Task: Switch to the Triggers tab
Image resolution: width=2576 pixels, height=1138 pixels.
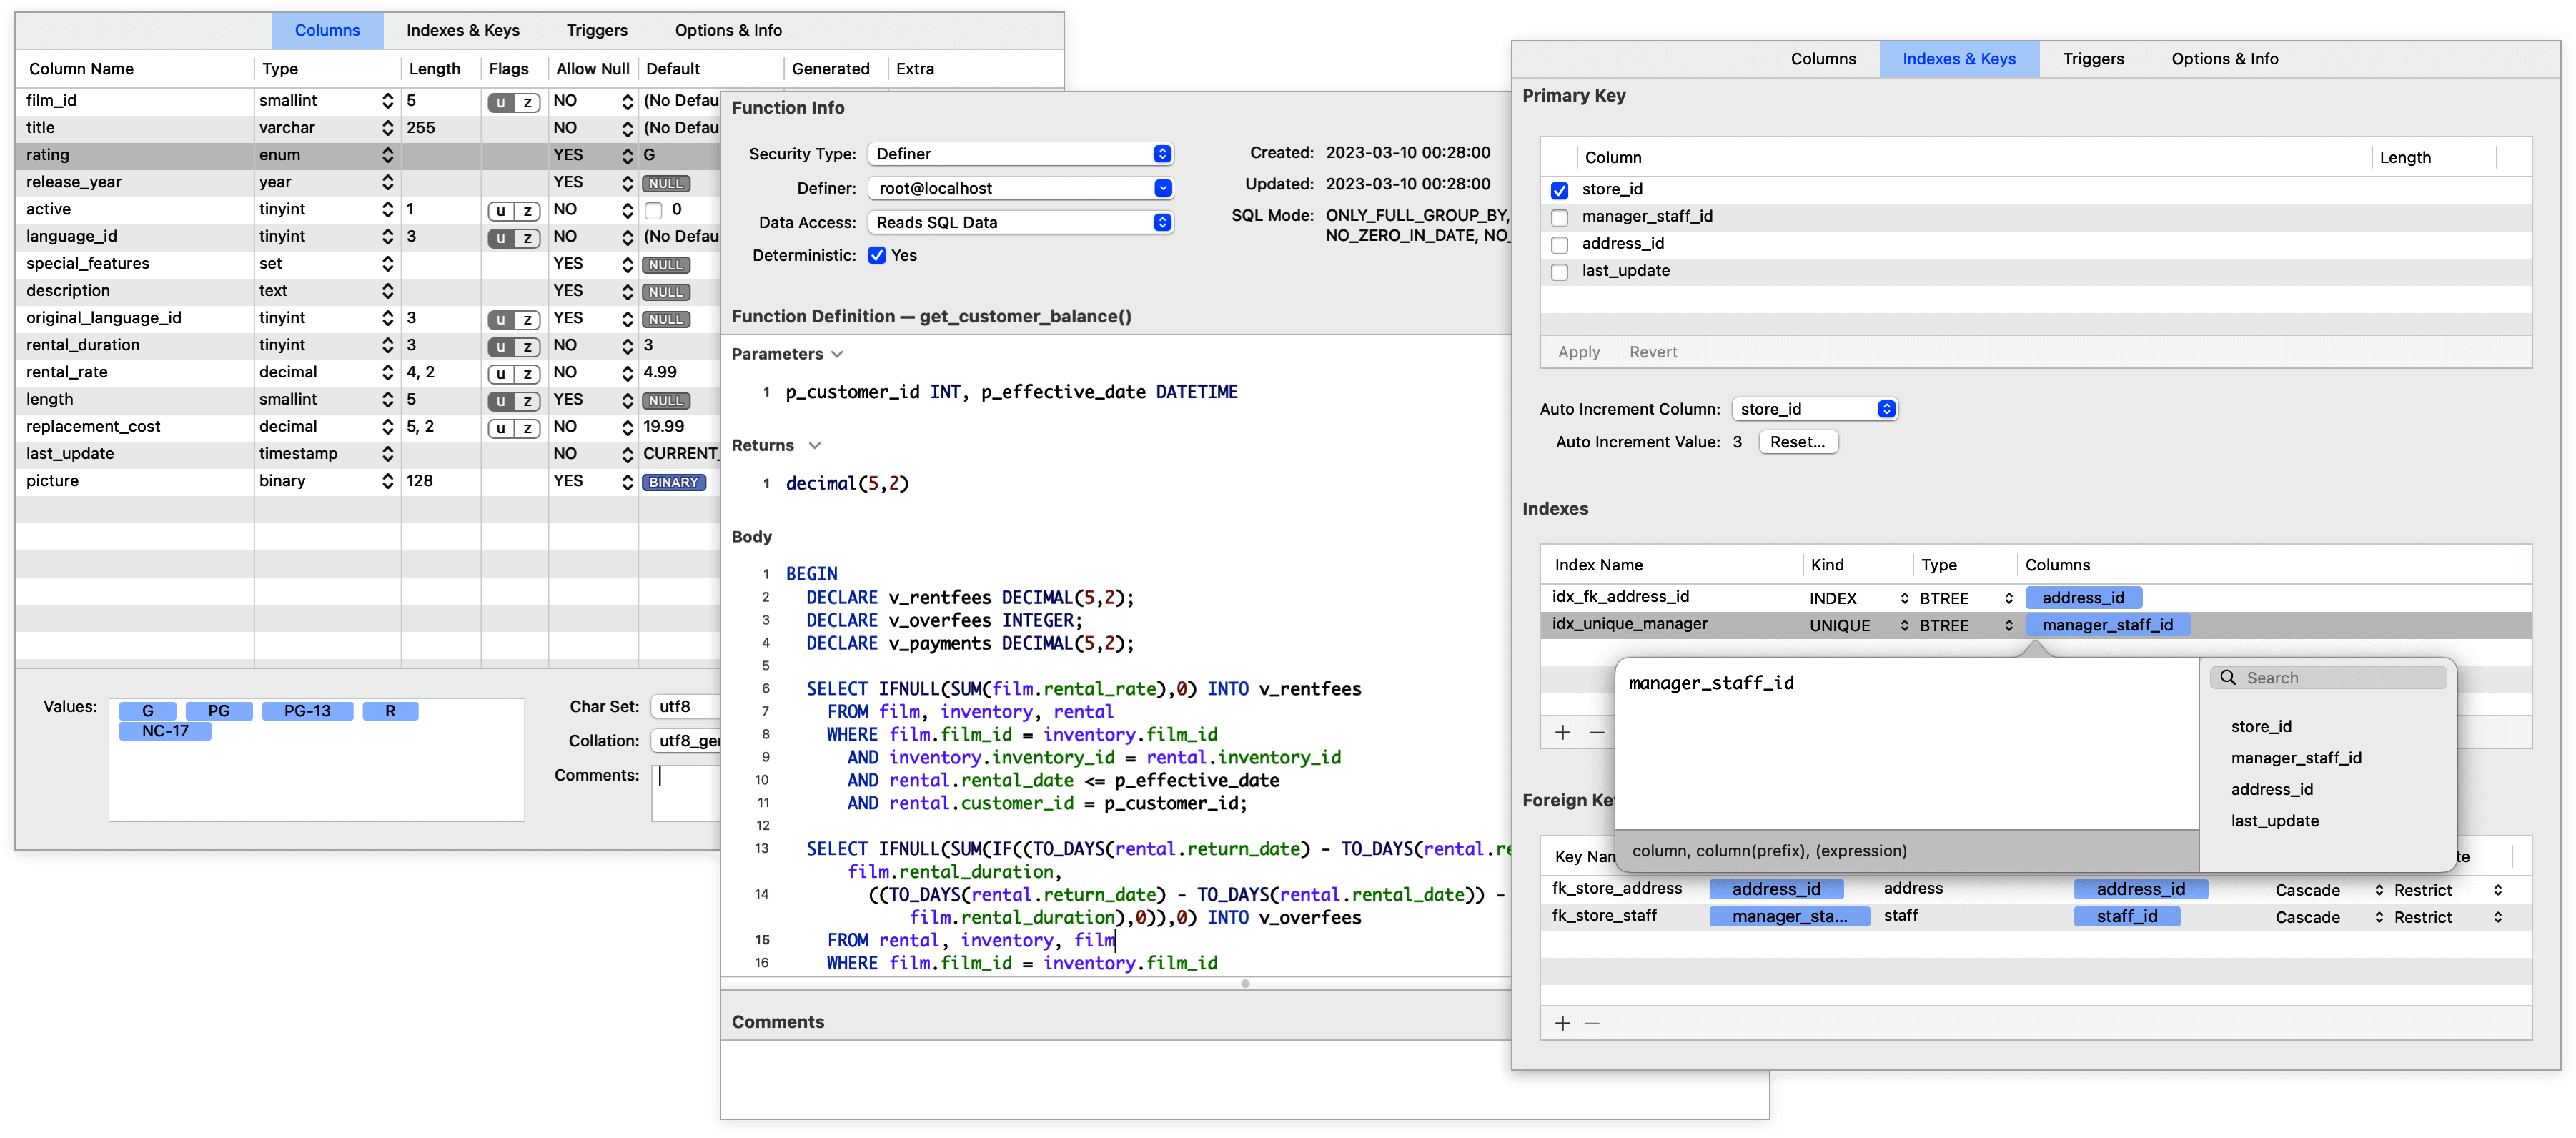Action: pyautogui.click(x=2093, y=59)
